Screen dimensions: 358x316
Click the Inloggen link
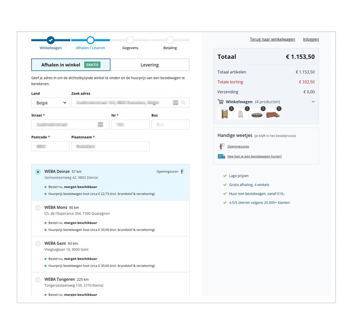click(x=311, y=39)
